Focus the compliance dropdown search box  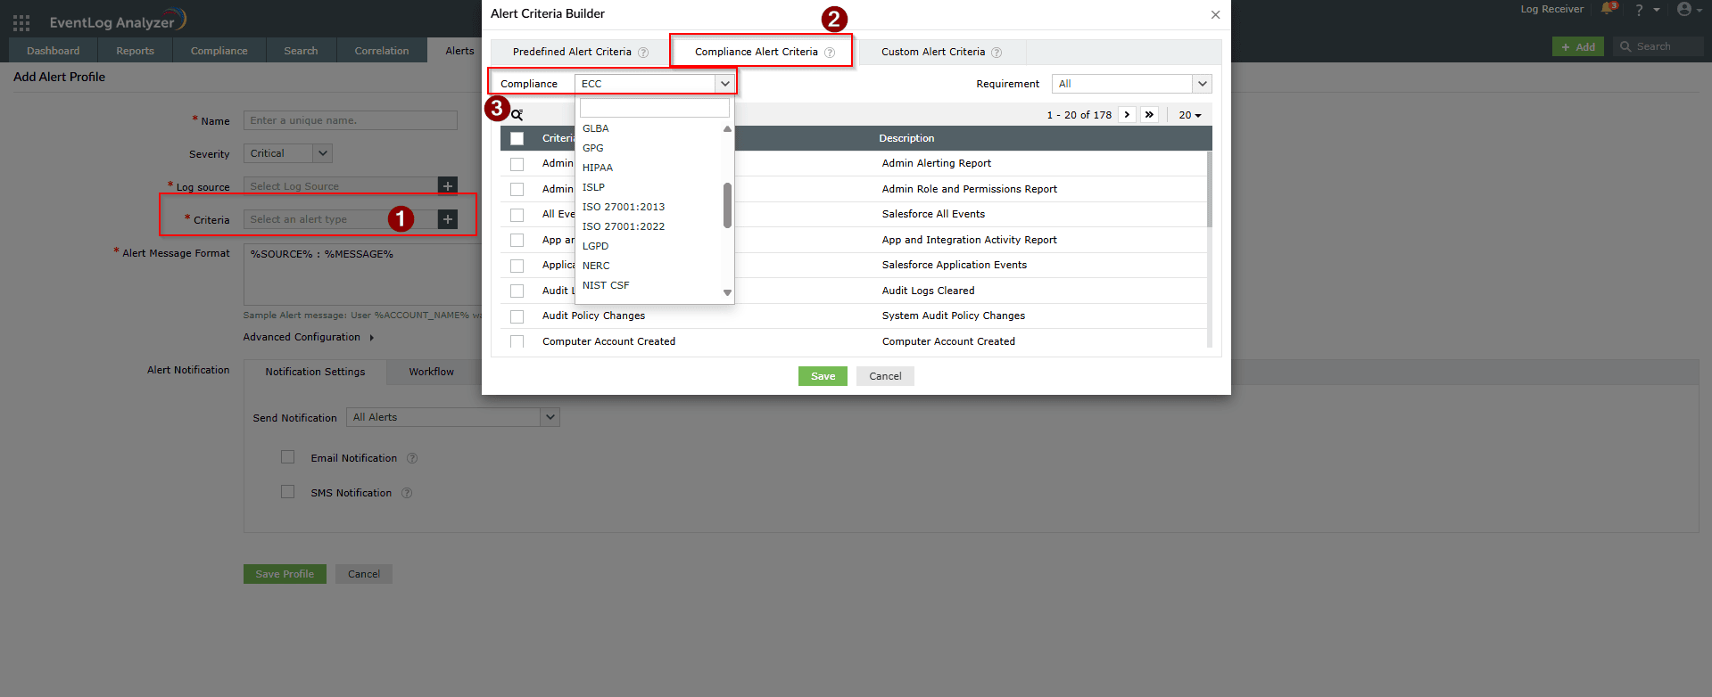pos(655,108)
